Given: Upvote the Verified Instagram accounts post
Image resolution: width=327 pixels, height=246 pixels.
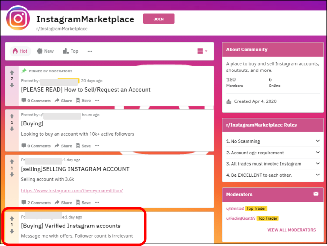Looking at the screenshot, I should point(12,219).
